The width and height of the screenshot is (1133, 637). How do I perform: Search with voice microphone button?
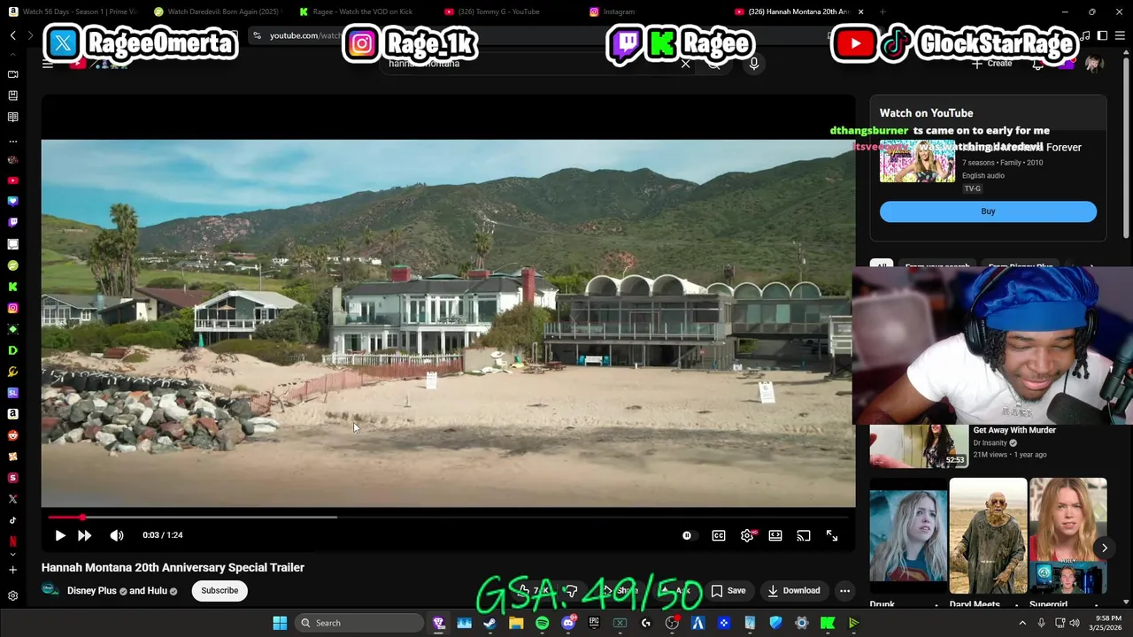pos(754,64)
